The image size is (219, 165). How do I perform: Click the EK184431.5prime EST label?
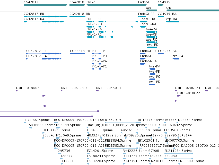tap(56, 130)
